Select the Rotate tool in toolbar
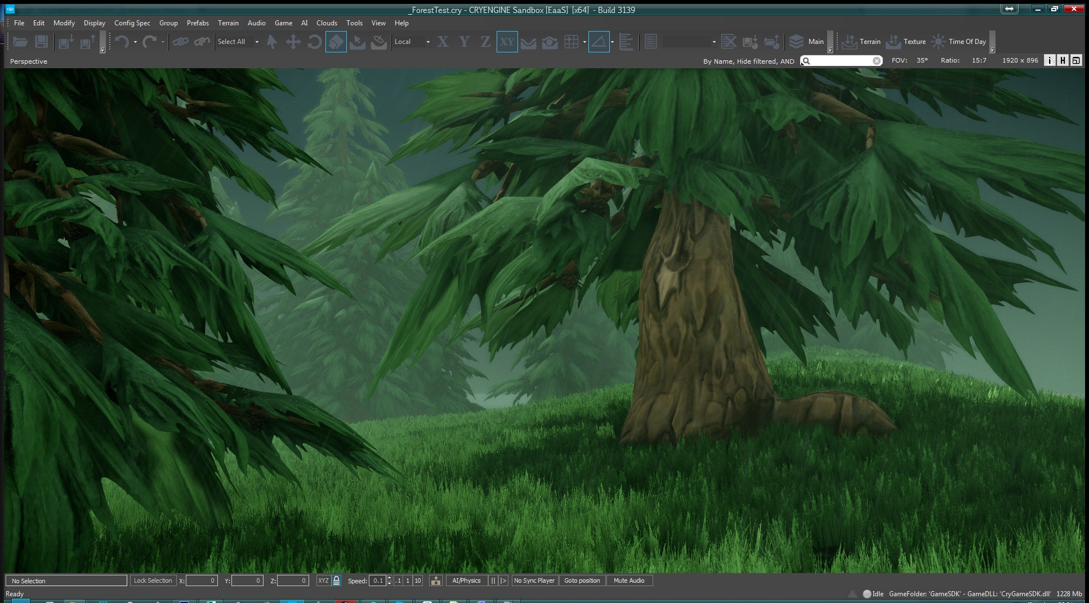1089x603 pixels. click(x=314, y=42)
